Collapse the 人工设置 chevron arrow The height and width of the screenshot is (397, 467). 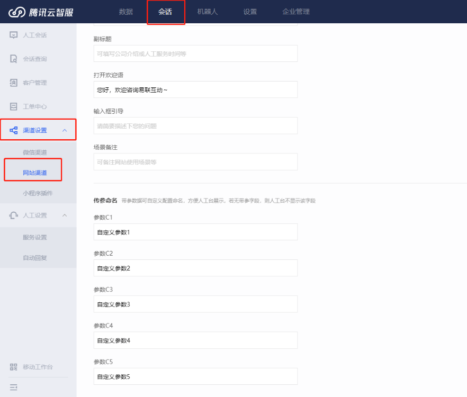tap(65, 215)
